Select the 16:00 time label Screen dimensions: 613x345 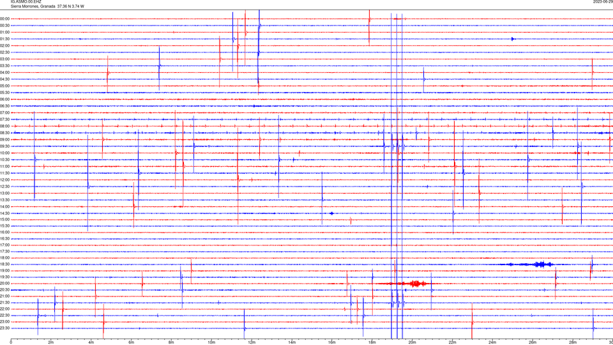point(4,233)
